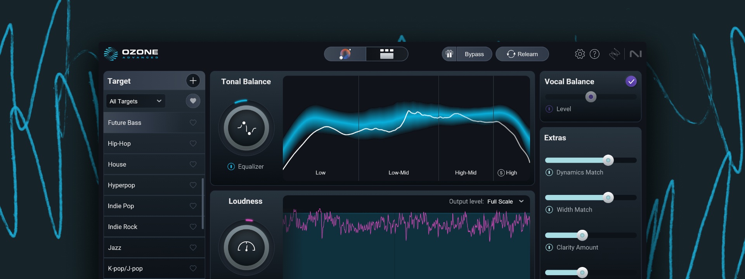Open the Output level Full Scale dropdown
The height and width of the screenshot is (279, 745).
pos(506,201)
